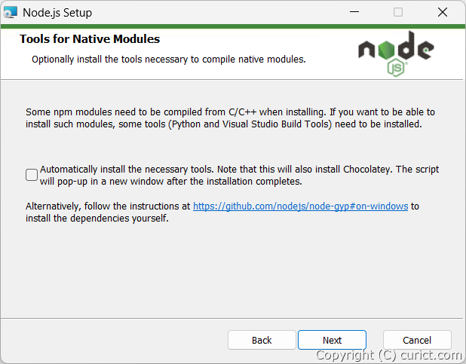
Task: Proceed by pressing the Next button
Action: coord(332,340)
